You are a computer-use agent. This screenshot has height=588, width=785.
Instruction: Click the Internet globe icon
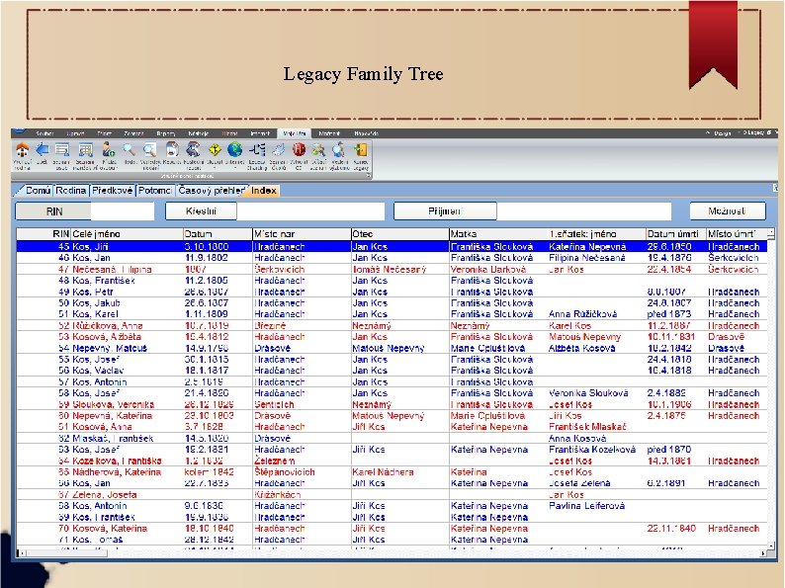(234, 149)
